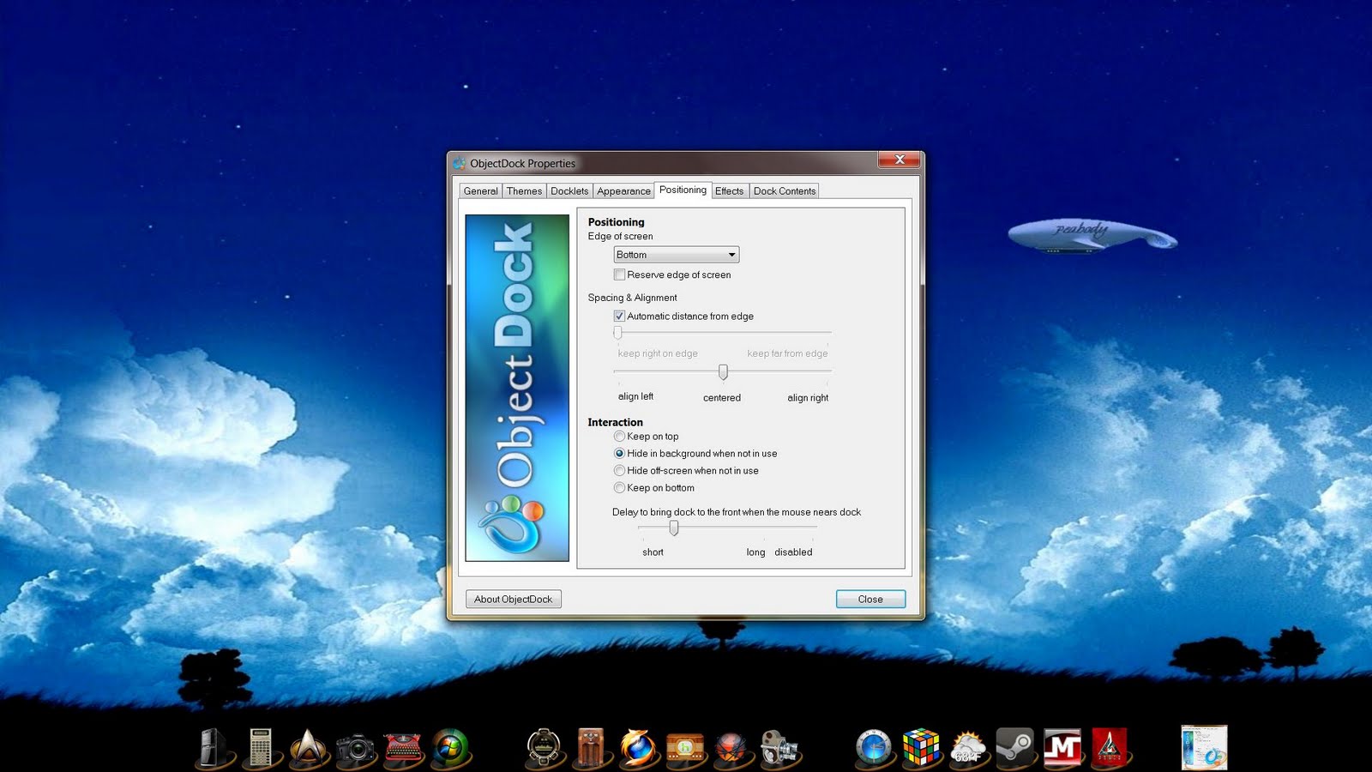Open the orange radio with green h icon
Image resolution: width=1372 pixels, height=772 pixels.
click(x=685, y=748)
